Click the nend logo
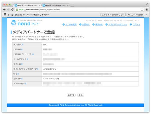This screenshot has height=114, width=151. (x=25, y=23)
